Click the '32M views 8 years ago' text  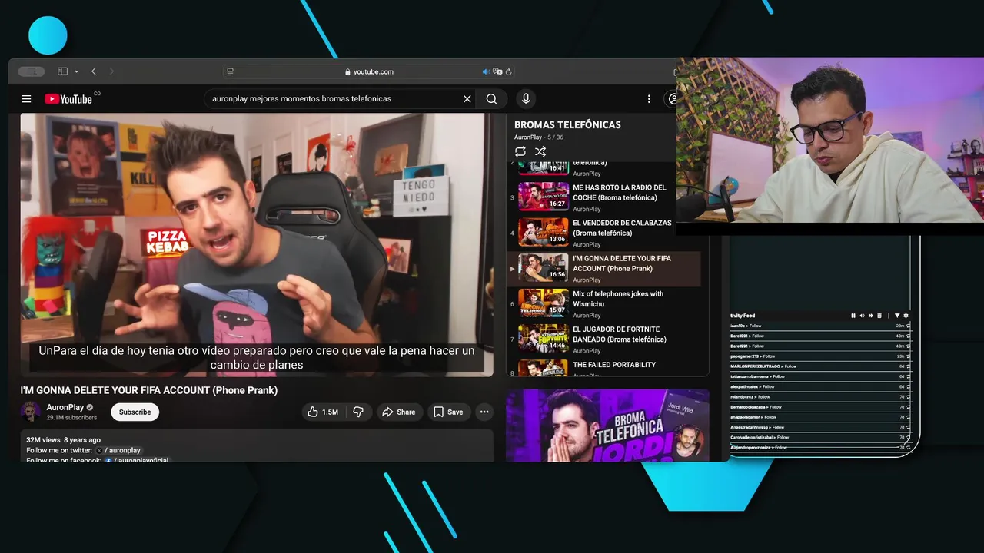click(64, 440)
